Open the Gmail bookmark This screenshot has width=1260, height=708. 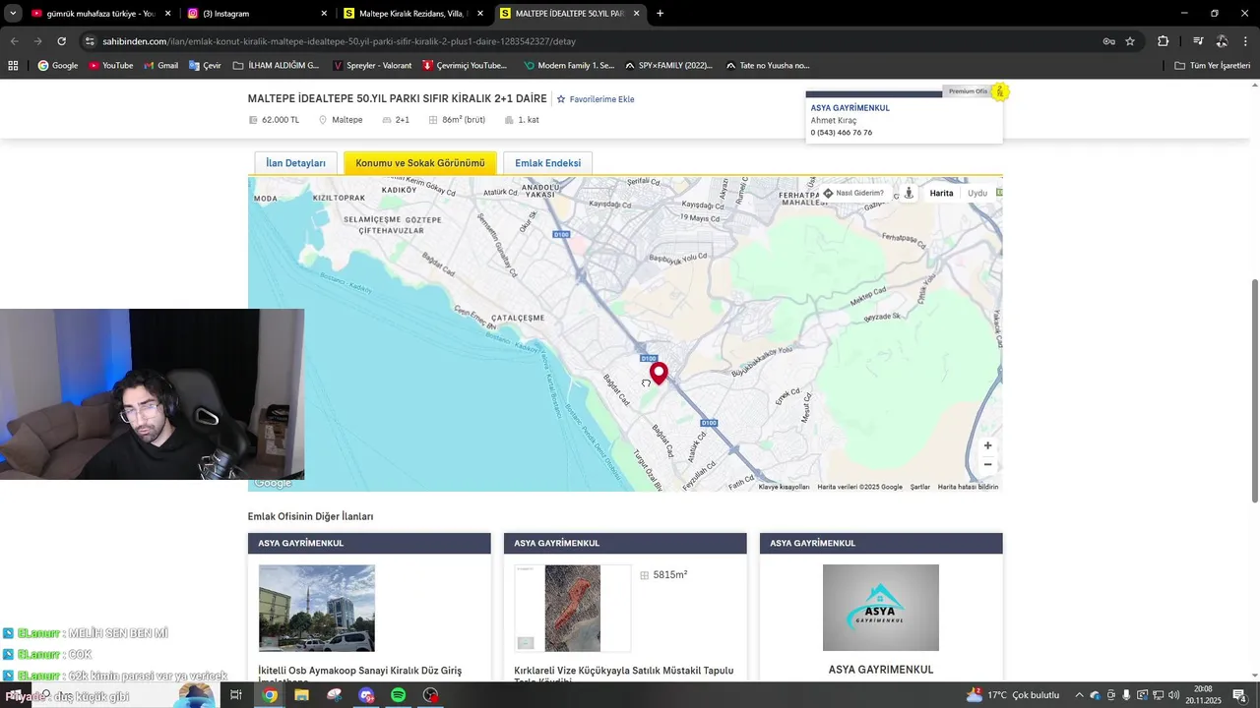160,66
